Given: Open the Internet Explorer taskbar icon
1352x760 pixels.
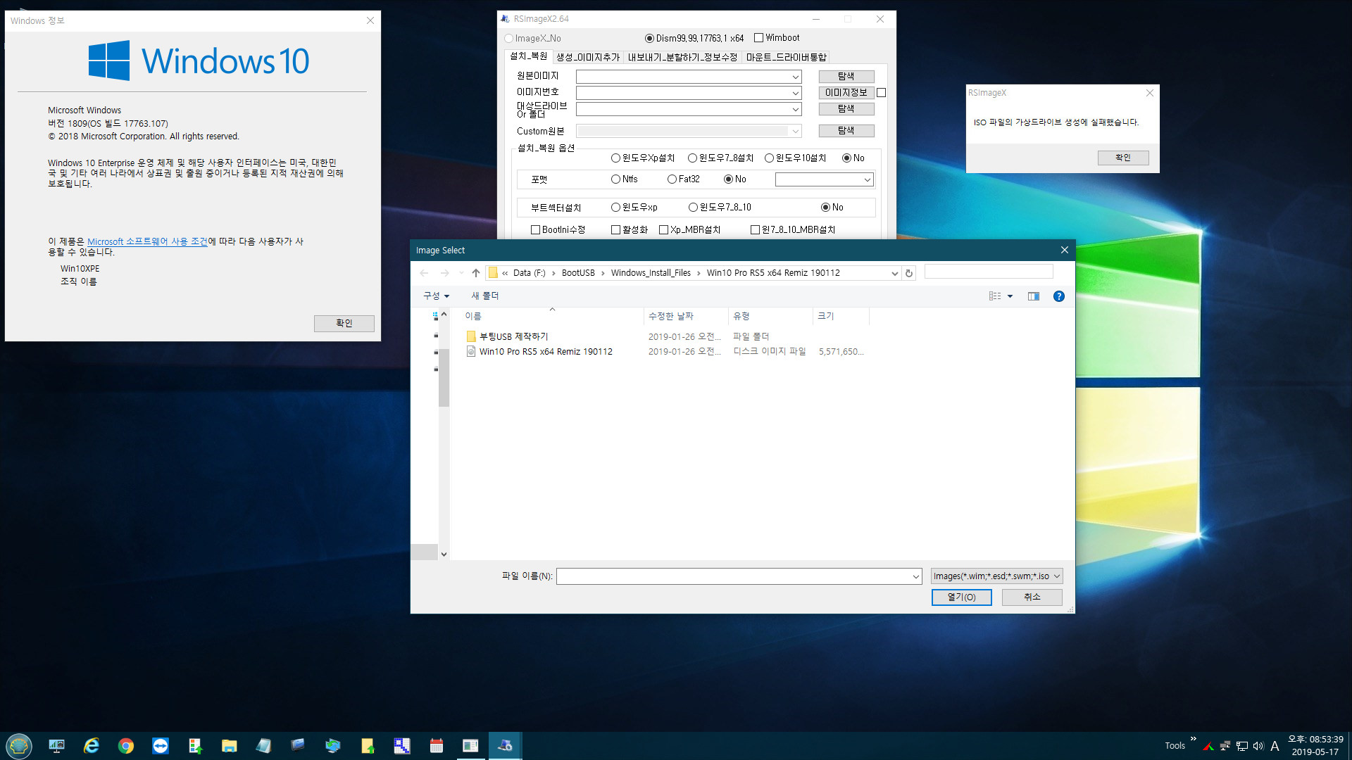Looking at the screenshot, I should 92,746.
